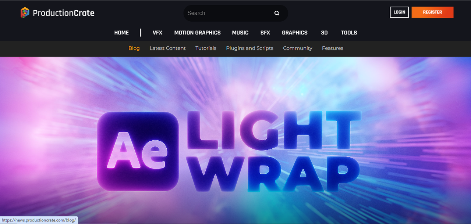Screen dimensions: 471x224
Task: Open the VFX menu item
Action: click(157, 33)
